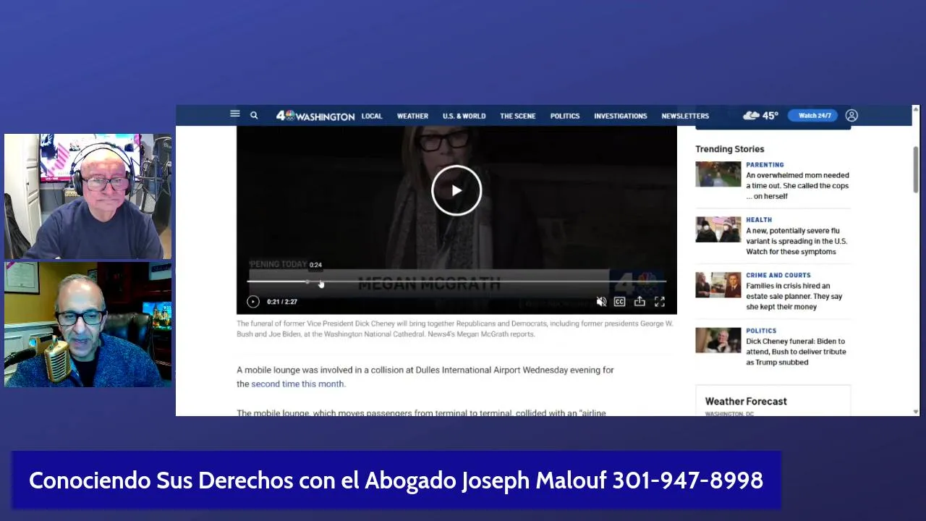Open the HEALTH category link
This screenshot has height=521, width=926.
[x=759, y=220]
